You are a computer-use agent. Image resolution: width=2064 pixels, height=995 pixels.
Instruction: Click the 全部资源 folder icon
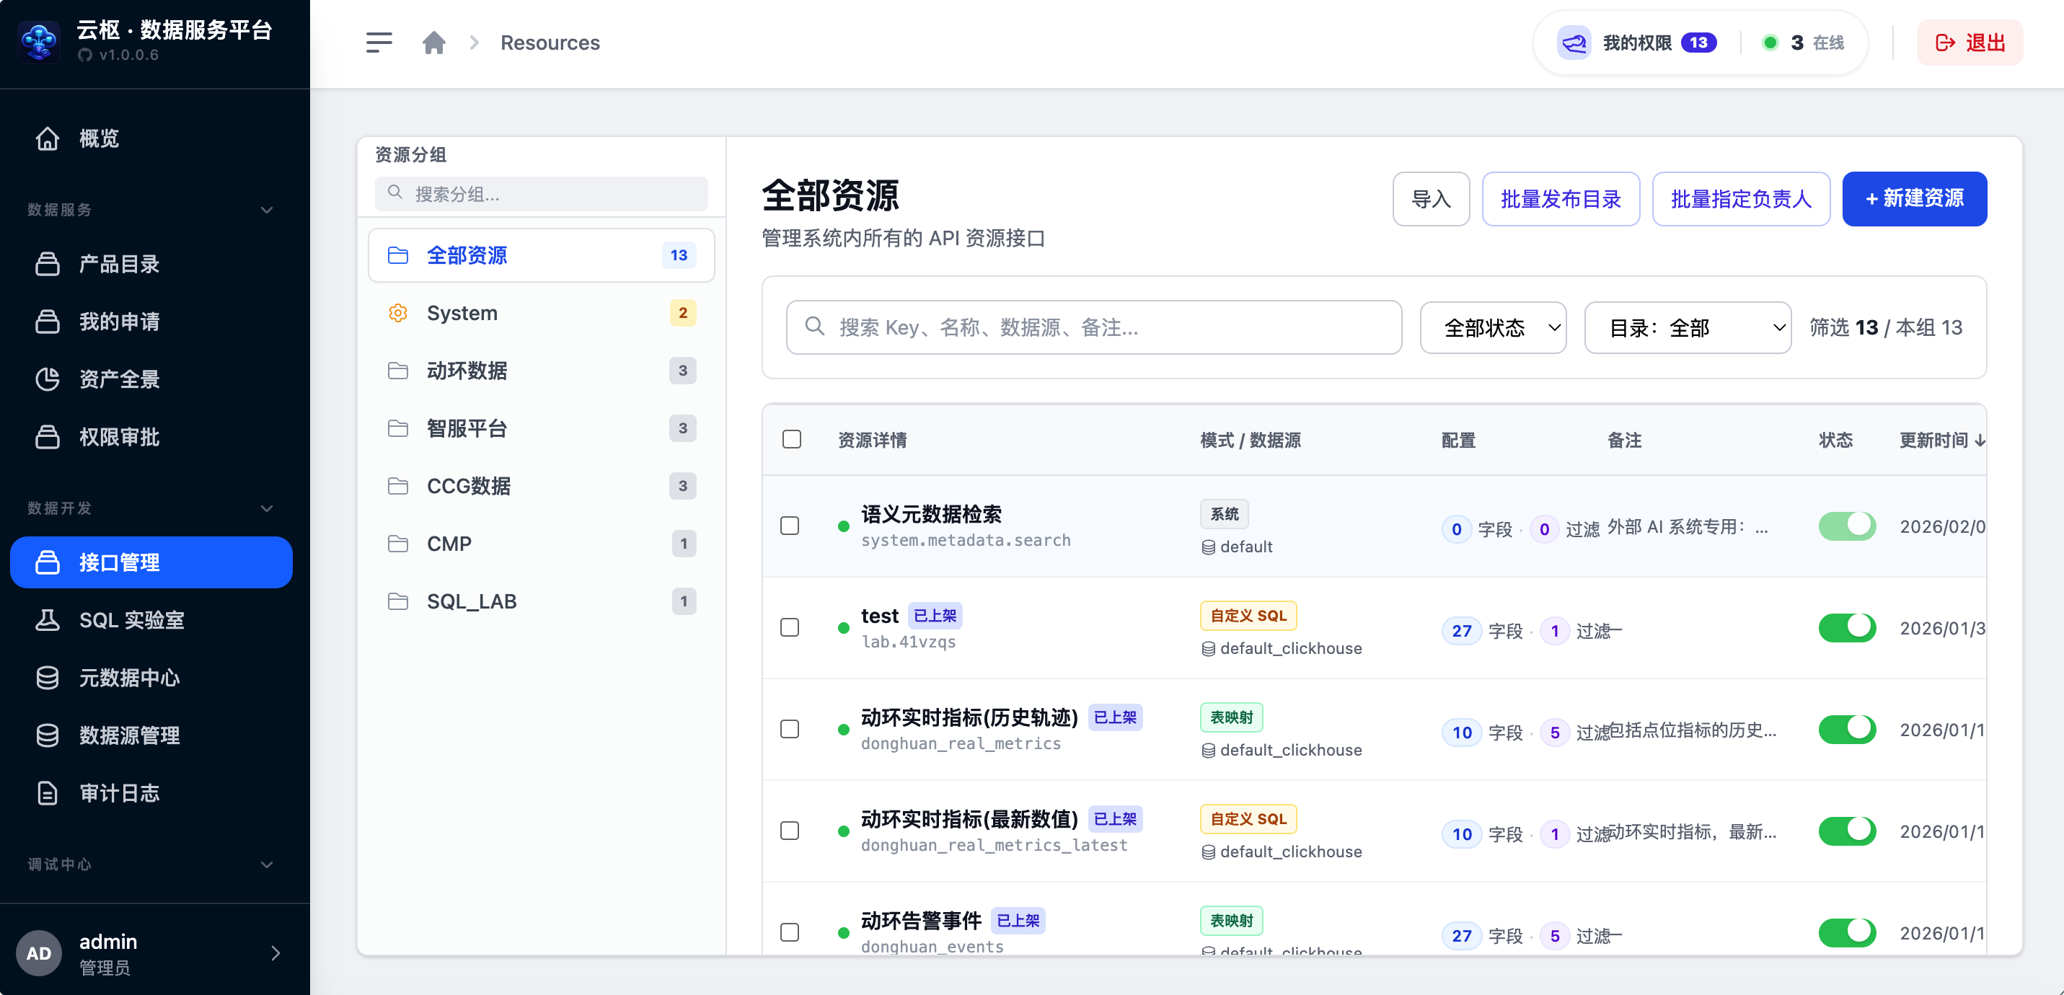click(397, 255)
